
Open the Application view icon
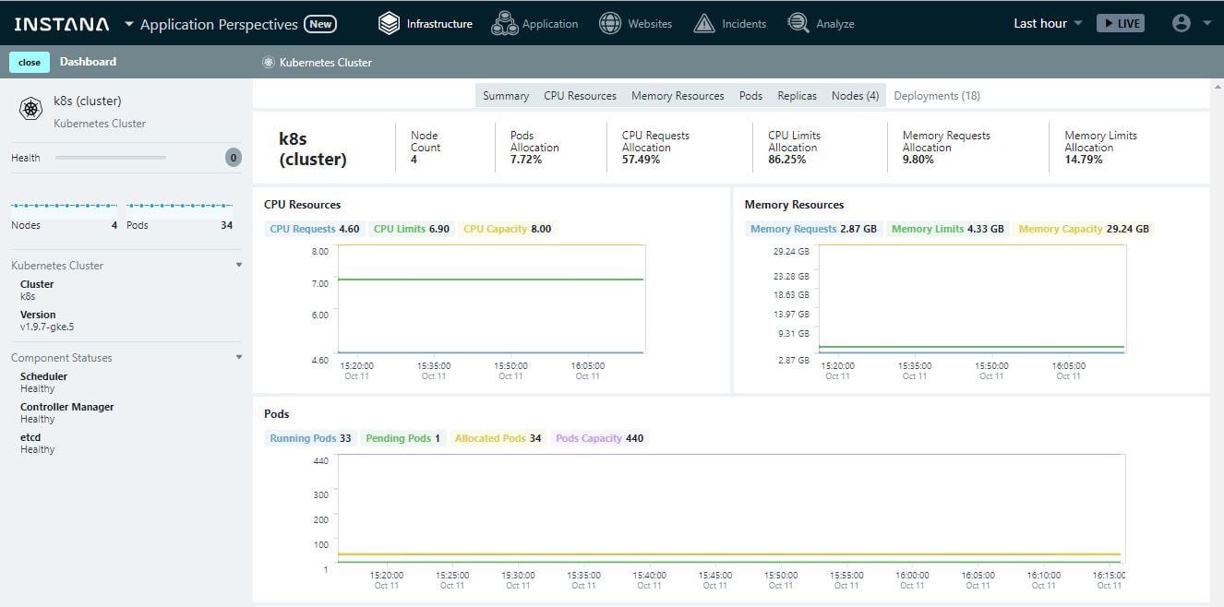tap(504, 24)
